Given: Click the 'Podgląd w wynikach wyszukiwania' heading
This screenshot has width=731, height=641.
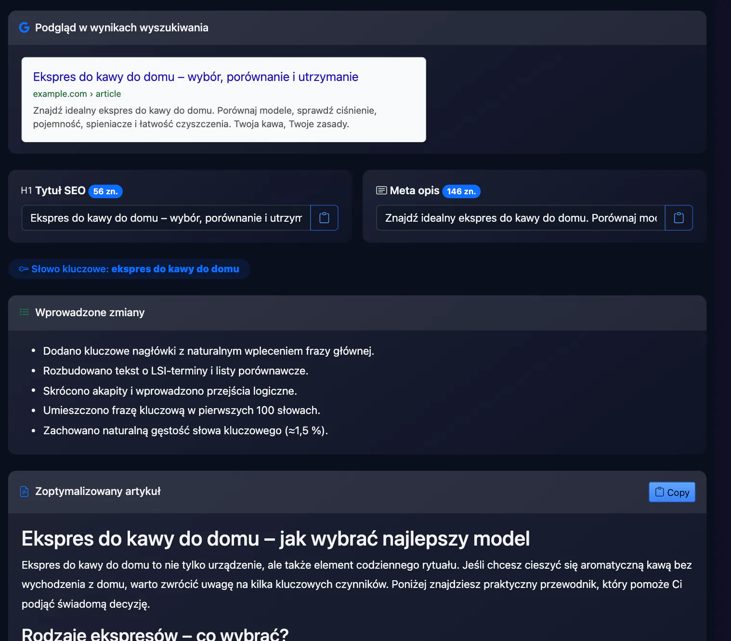Looking at the screenshot, I should tap(122, 27).
